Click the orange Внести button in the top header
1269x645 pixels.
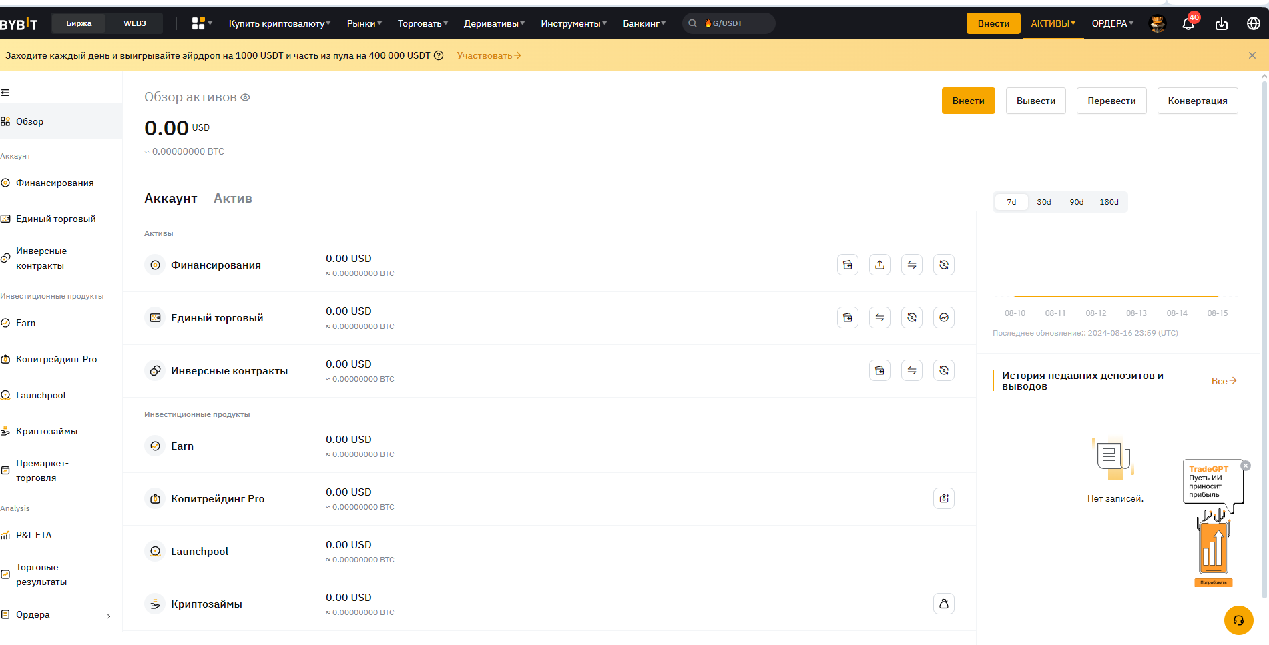(993, 23)
